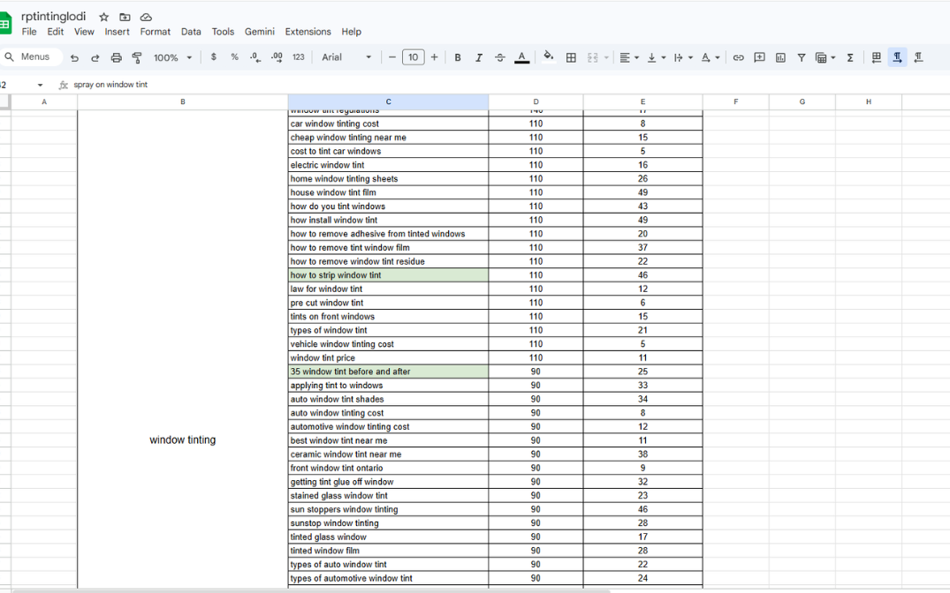Undo the last action
The width and height of the screenshot is (950, 593).
[74, 57]
